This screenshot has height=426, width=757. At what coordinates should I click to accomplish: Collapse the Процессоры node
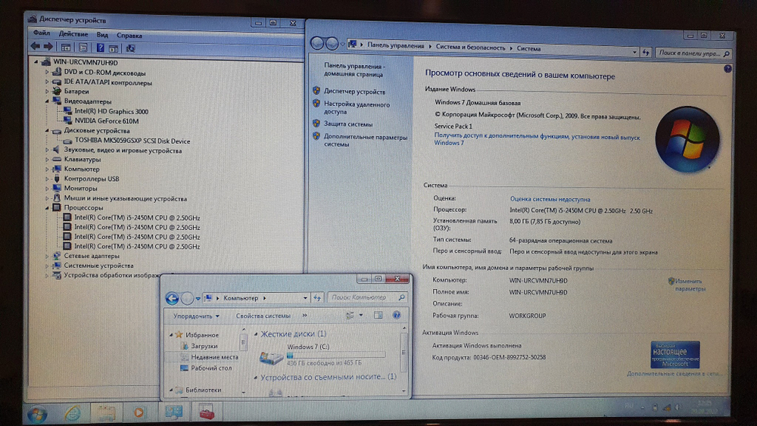pos(47,207)
